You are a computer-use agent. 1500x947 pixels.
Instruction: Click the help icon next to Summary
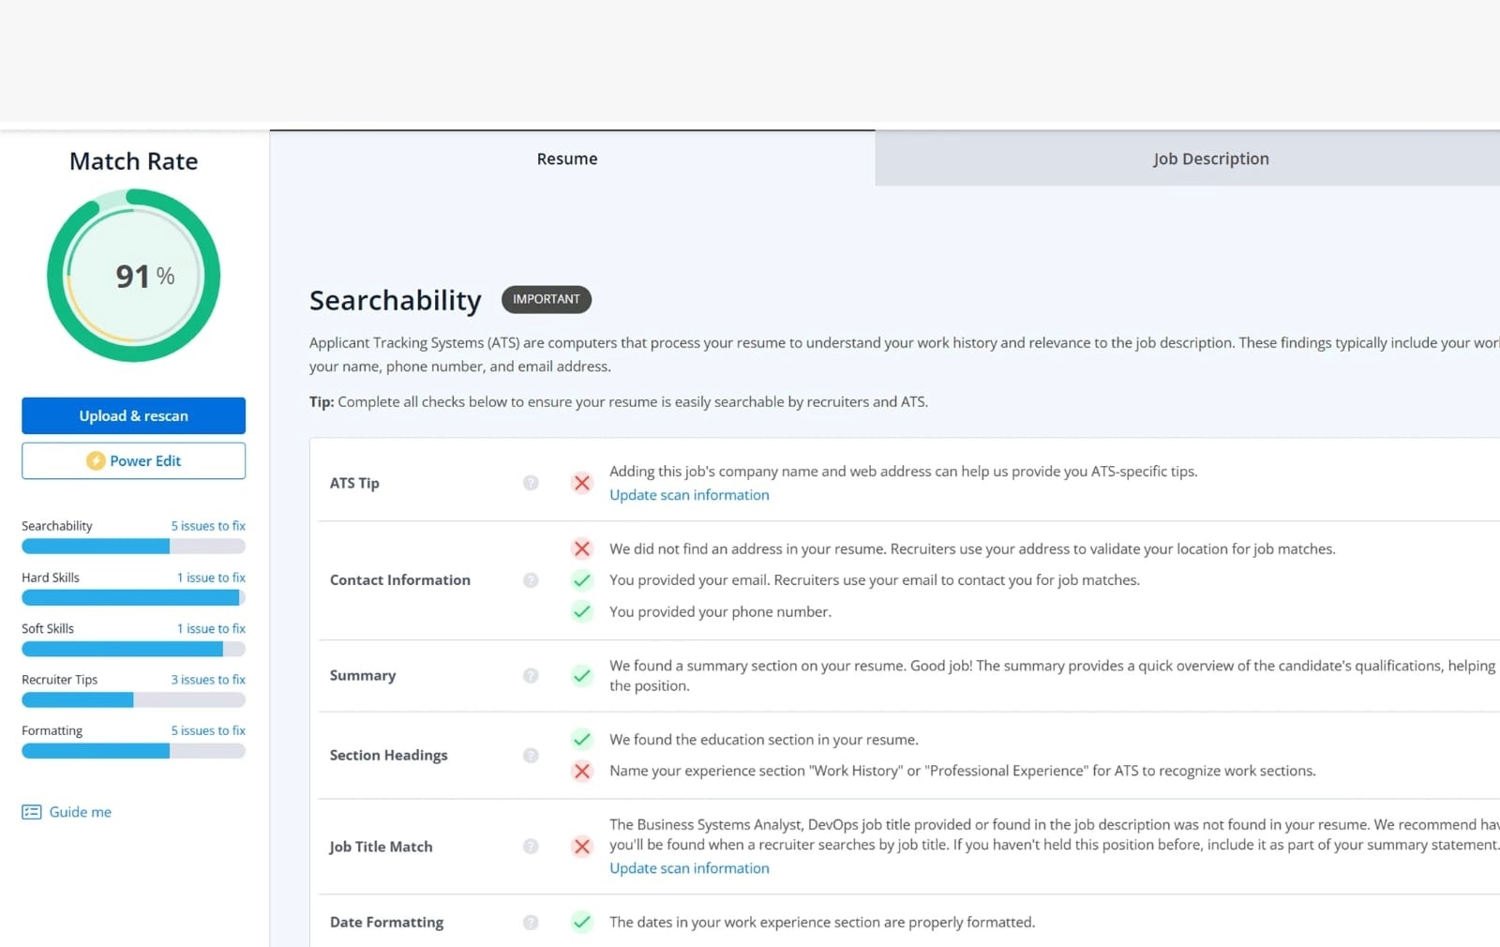[531, 676]
